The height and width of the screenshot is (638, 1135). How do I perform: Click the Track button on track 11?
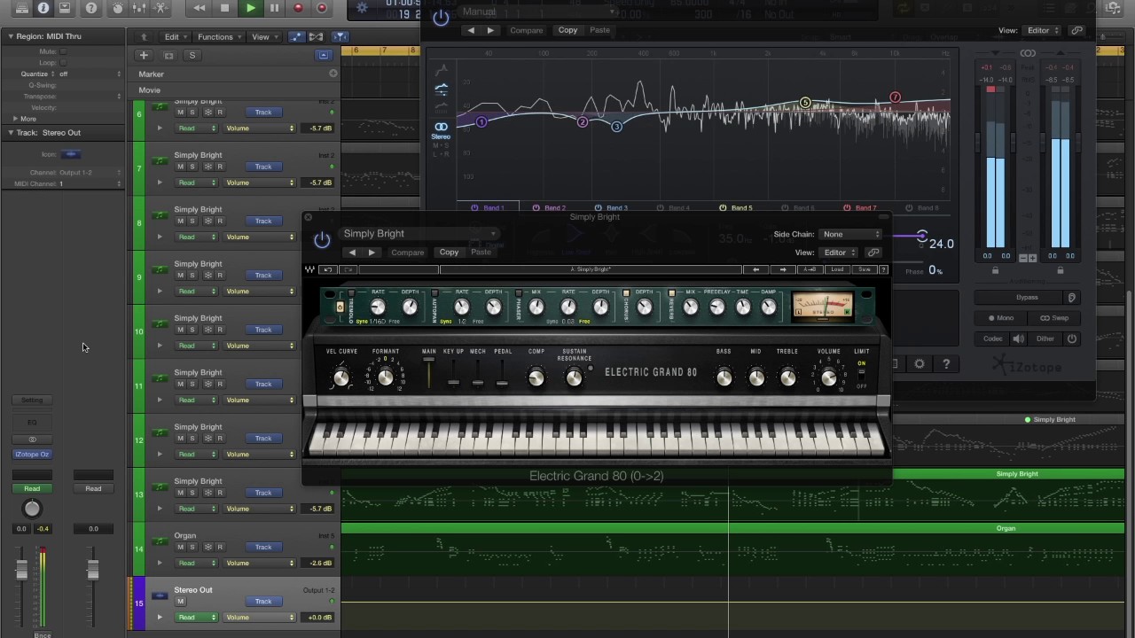coord(263,384)
